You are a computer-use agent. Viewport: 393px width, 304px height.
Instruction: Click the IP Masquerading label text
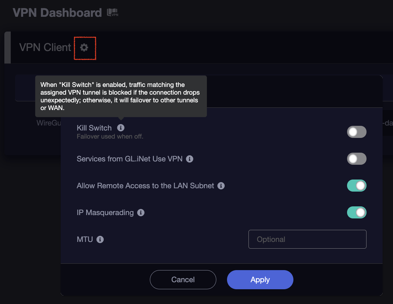click(105, 213)
